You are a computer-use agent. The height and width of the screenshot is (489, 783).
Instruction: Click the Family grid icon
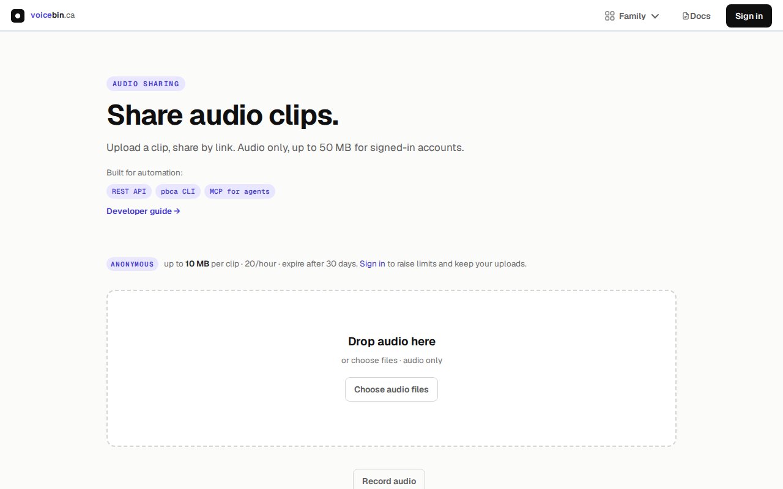point(609,16)
